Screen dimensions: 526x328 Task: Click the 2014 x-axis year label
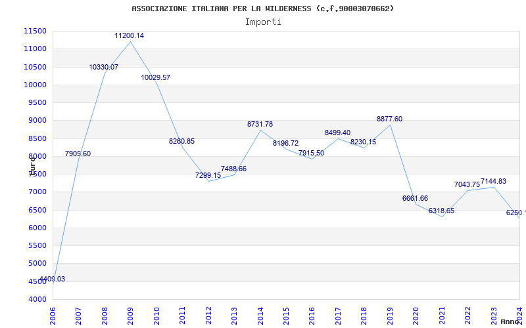tap(260, 316)
